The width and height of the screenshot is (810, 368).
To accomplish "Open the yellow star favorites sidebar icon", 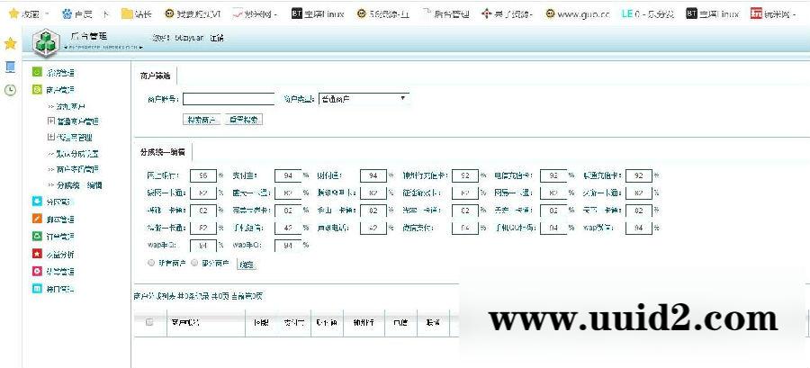I will pyautogui.click(x=10, y=44).
